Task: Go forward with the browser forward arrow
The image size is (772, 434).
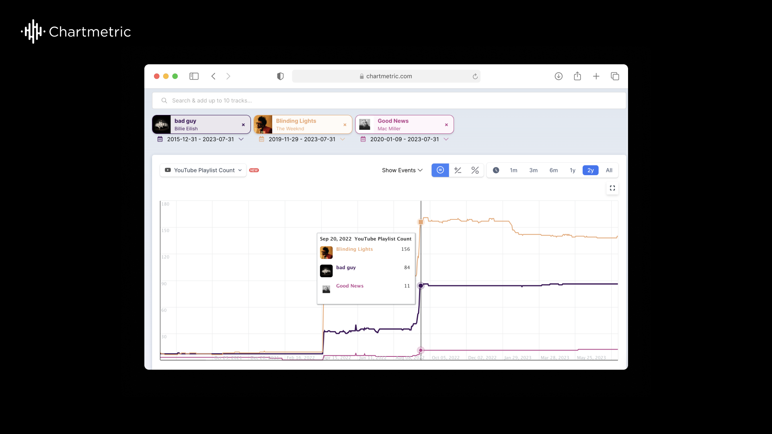Action: coord(228,76)
